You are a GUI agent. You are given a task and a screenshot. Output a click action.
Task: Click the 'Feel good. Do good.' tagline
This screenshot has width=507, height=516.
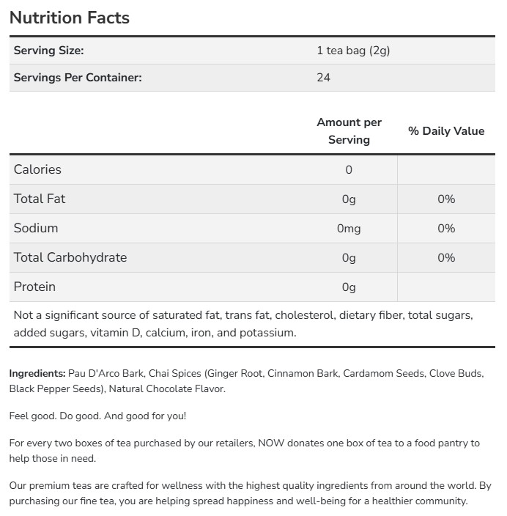tap(97, 416)
